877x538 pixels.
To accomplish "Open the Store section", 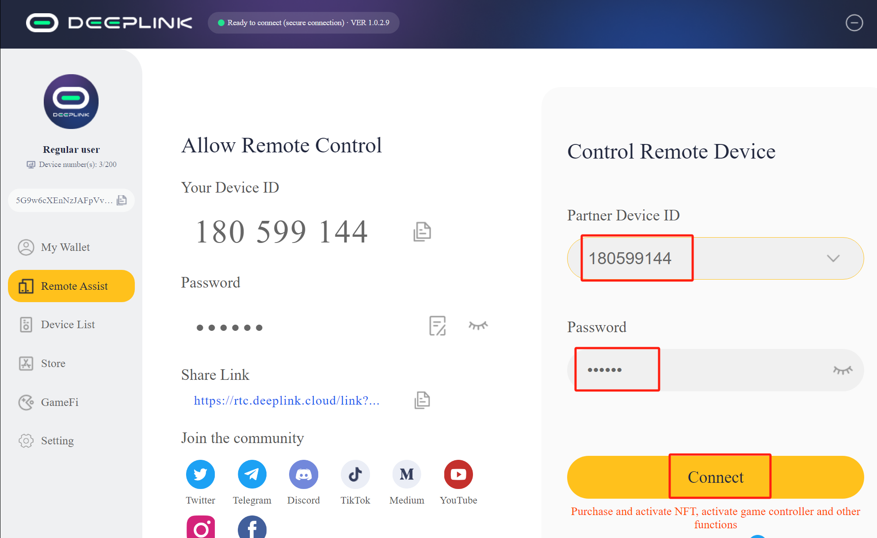I will (71, 364).
